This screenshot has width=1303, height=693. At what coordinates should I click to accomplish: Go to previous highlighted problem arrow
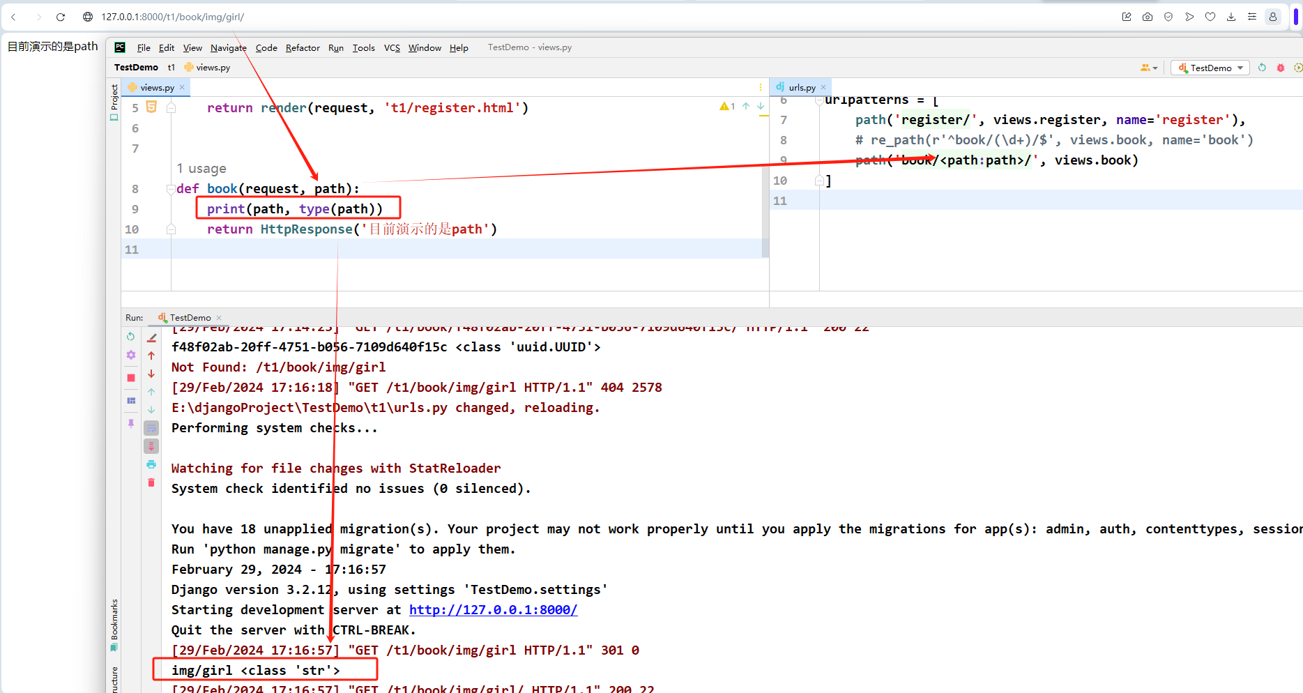(x=746, y=106)
